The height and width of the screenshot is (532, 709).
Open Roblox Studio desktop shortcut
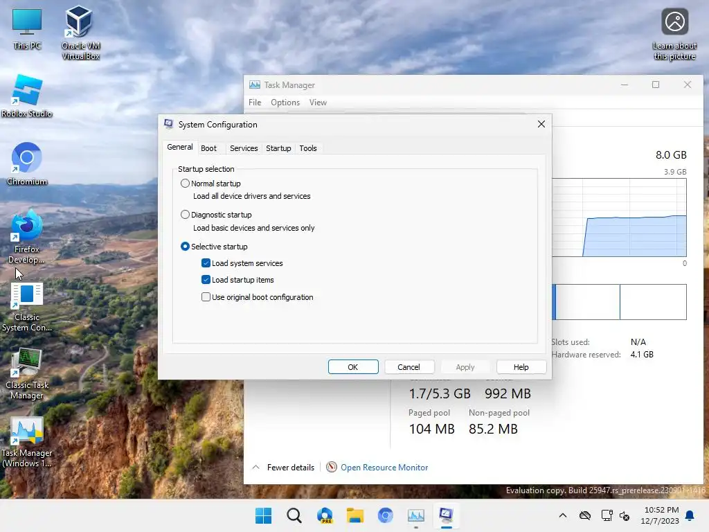pyautogui.click(x=27, y=96)
